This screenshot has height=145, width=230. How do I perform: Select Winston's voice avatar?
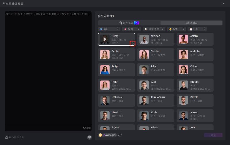[x=144, y=39]
